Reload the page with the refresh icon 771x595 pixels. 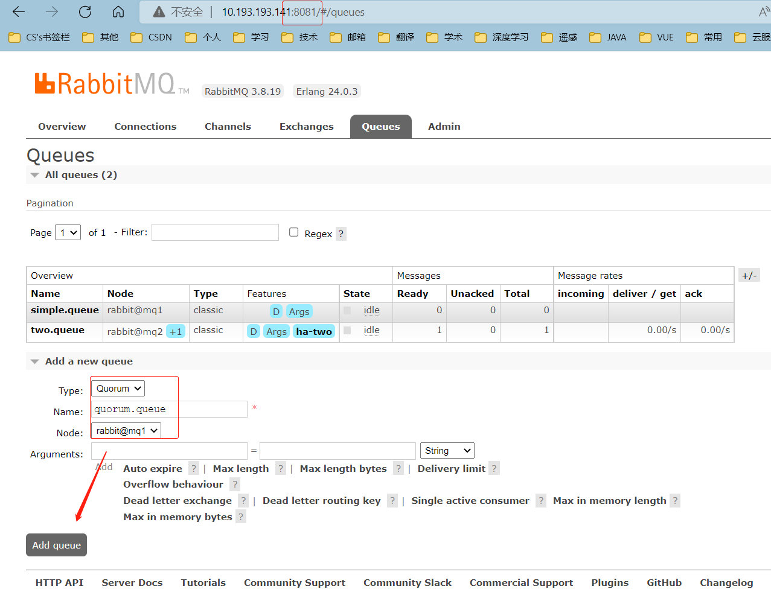coord(85,11)
